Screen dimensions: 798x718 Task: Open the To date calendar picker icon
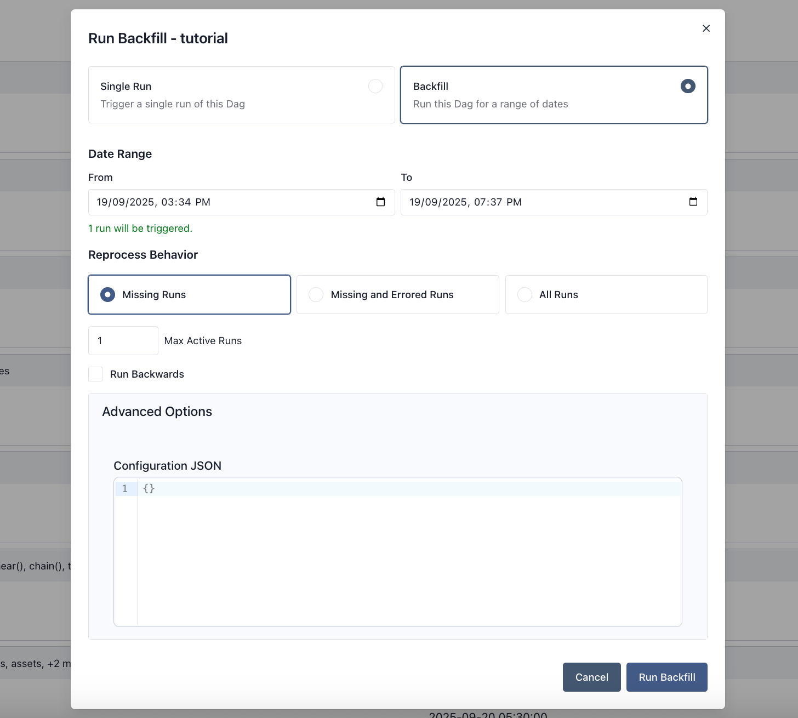tap(693, 202)
